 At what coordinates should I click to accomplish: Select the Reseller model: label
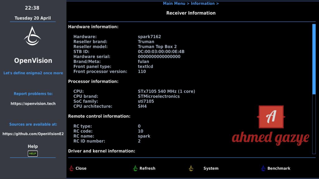tap(91, 47)
